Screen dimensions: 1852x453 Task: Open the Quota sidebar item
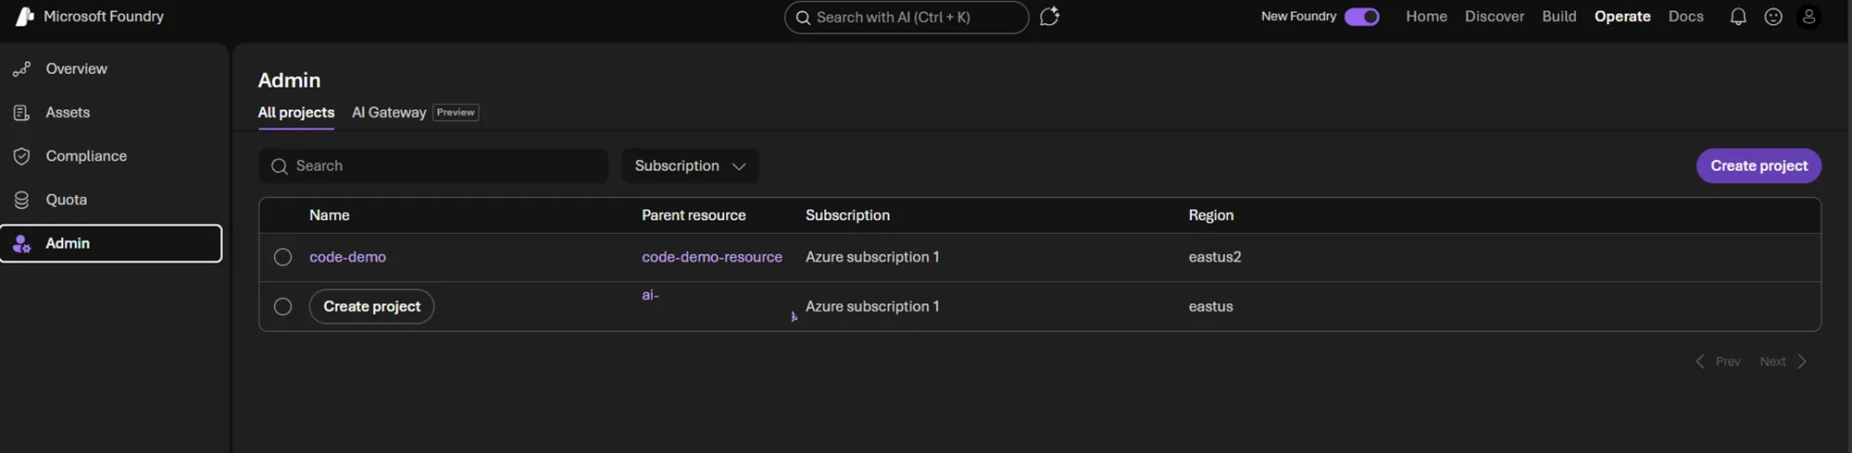111,200
